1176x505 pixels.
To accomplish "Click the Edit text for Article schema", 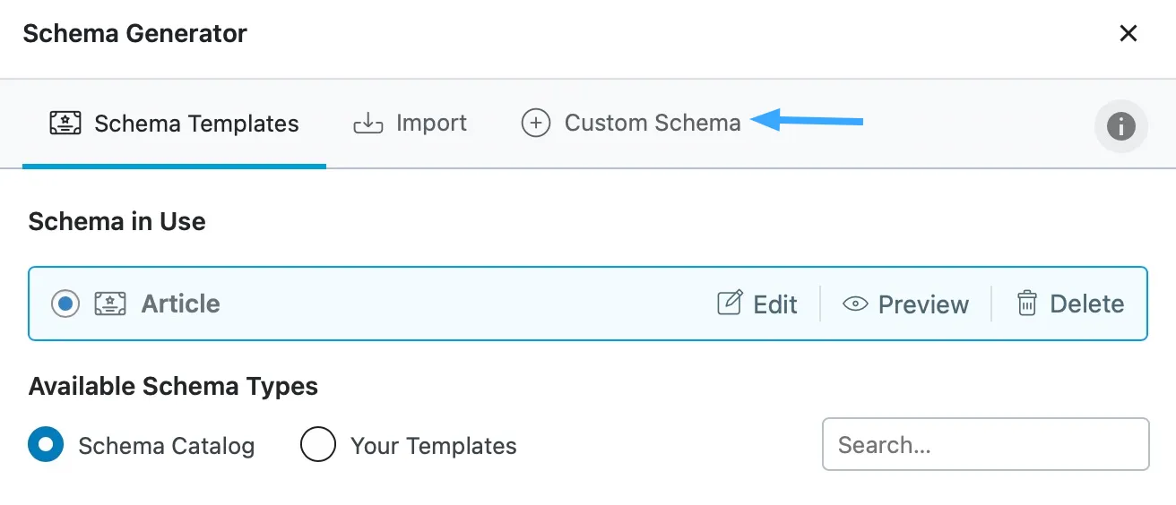I will (x=775, y=304).
